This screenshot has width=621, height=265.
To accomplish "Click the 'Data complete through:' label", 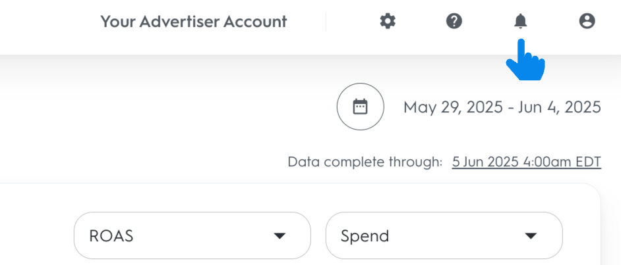I will [365, 162].
